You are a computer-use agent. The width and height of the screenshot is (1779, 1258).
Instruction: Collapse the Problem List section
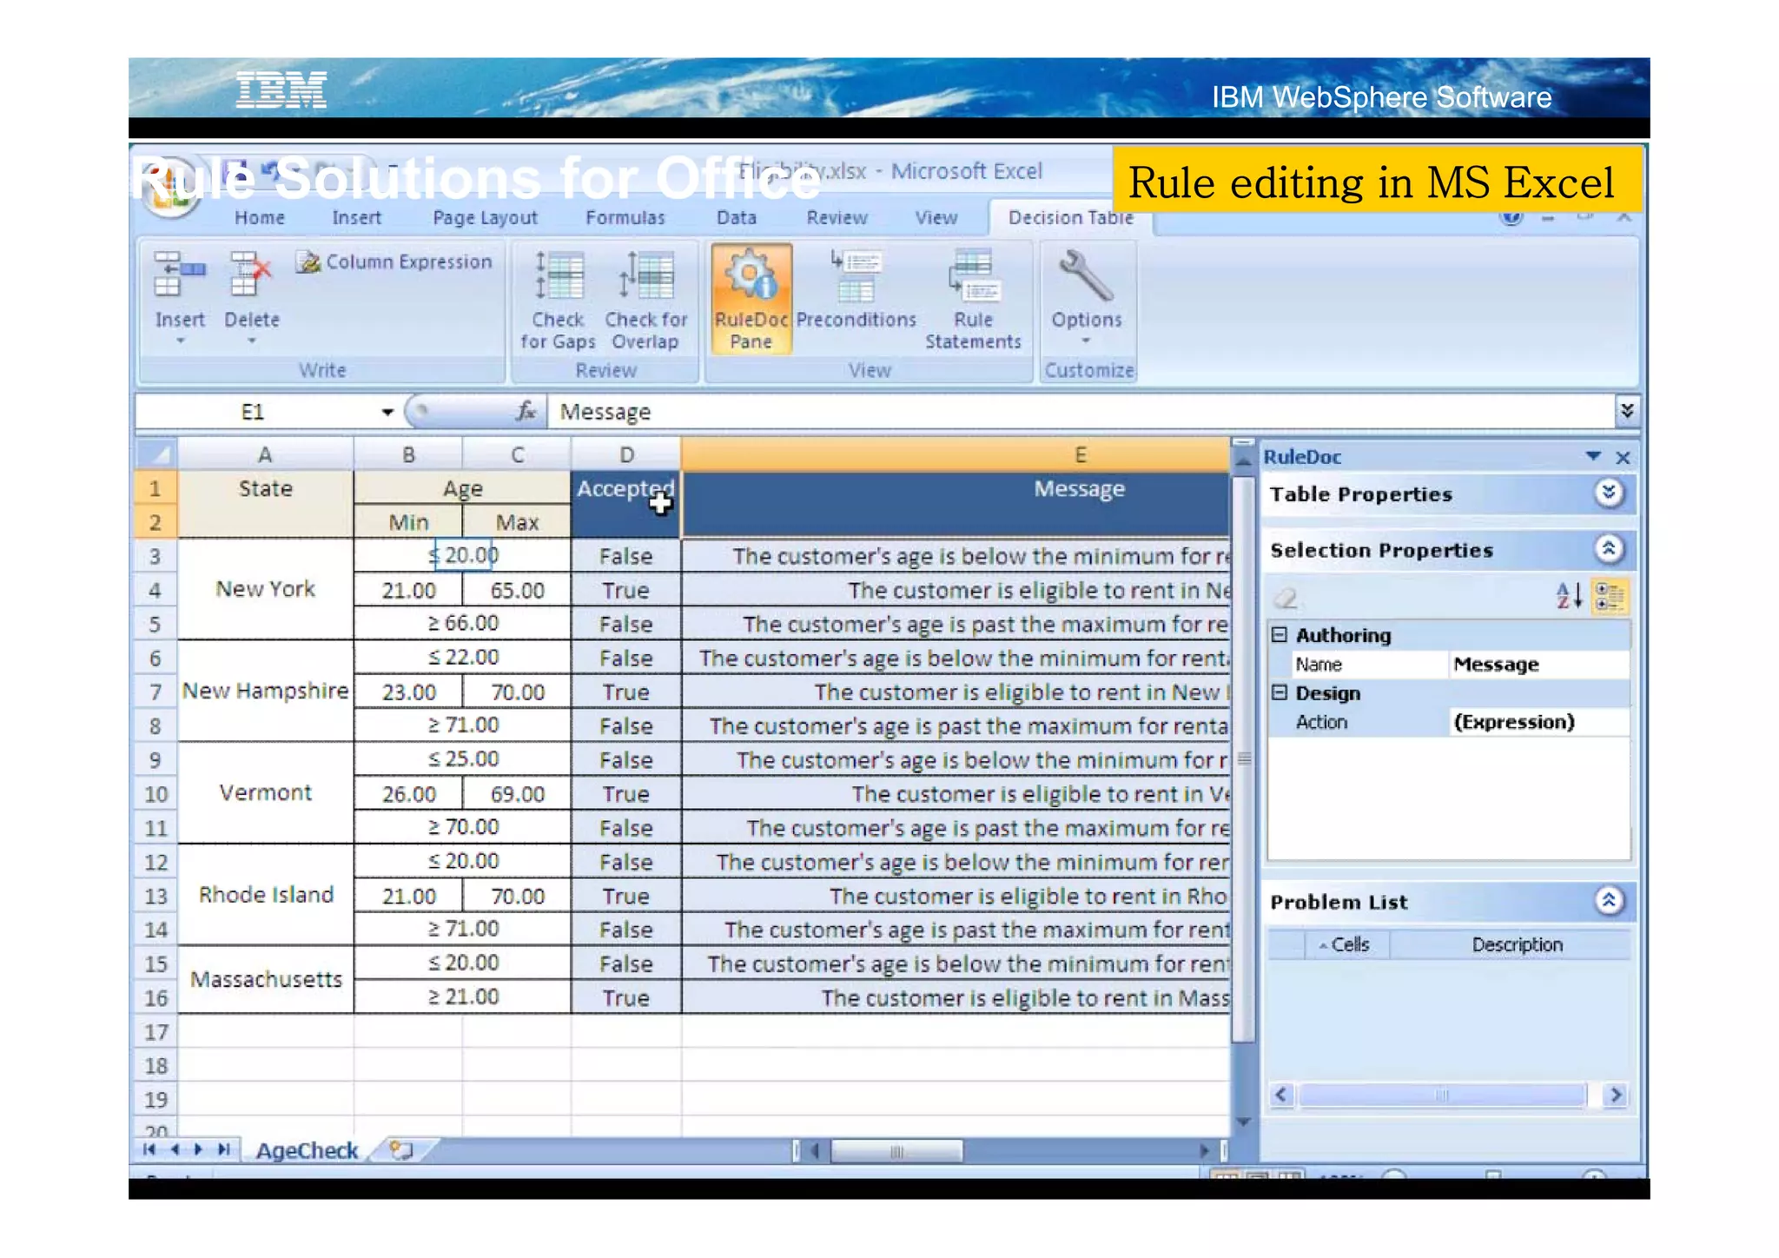point(1609,900)
